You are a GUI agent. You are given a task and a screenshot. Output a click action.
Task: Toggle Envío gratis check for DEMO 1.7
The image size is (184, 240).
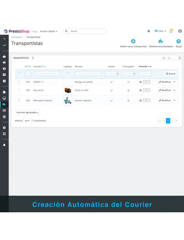[128, 82]
